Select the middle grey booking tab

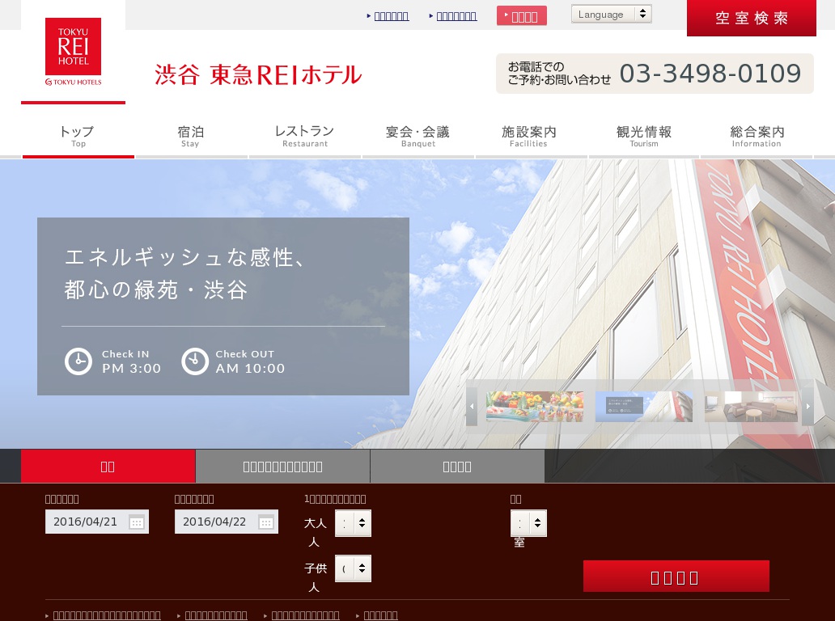[x=282, y=466]
